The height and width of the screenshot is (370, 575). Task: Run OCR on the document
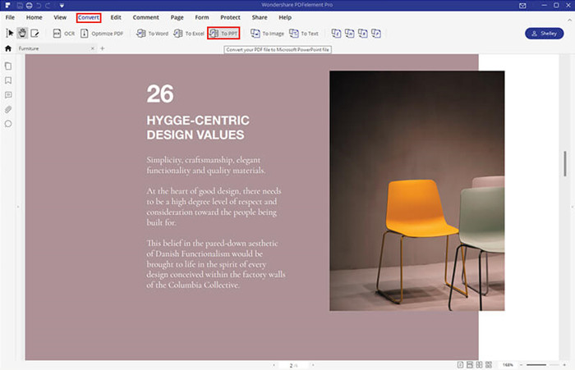[x=63, y=34]
